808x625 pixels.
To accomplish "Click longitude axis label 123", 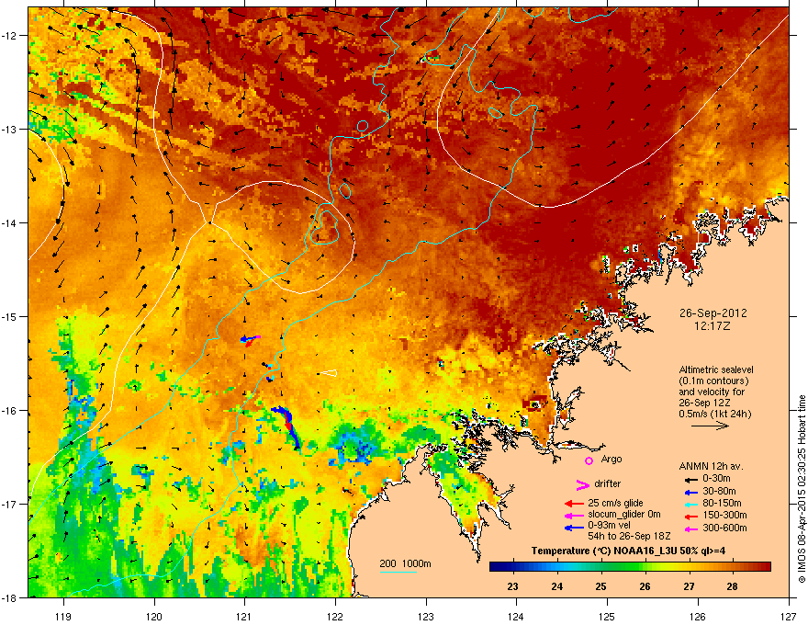I will click(426, 616).
